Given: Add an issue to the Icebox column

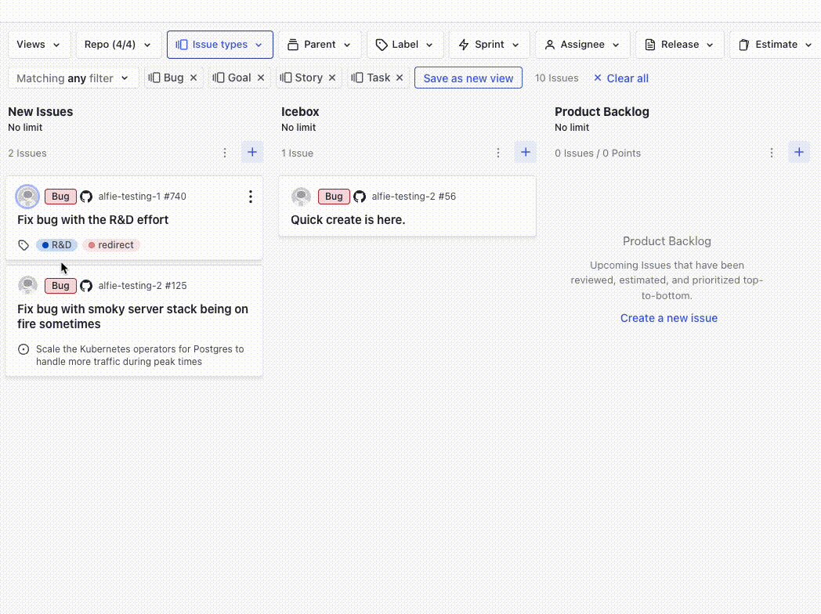Looking at the screenshot, I should 525,153.
